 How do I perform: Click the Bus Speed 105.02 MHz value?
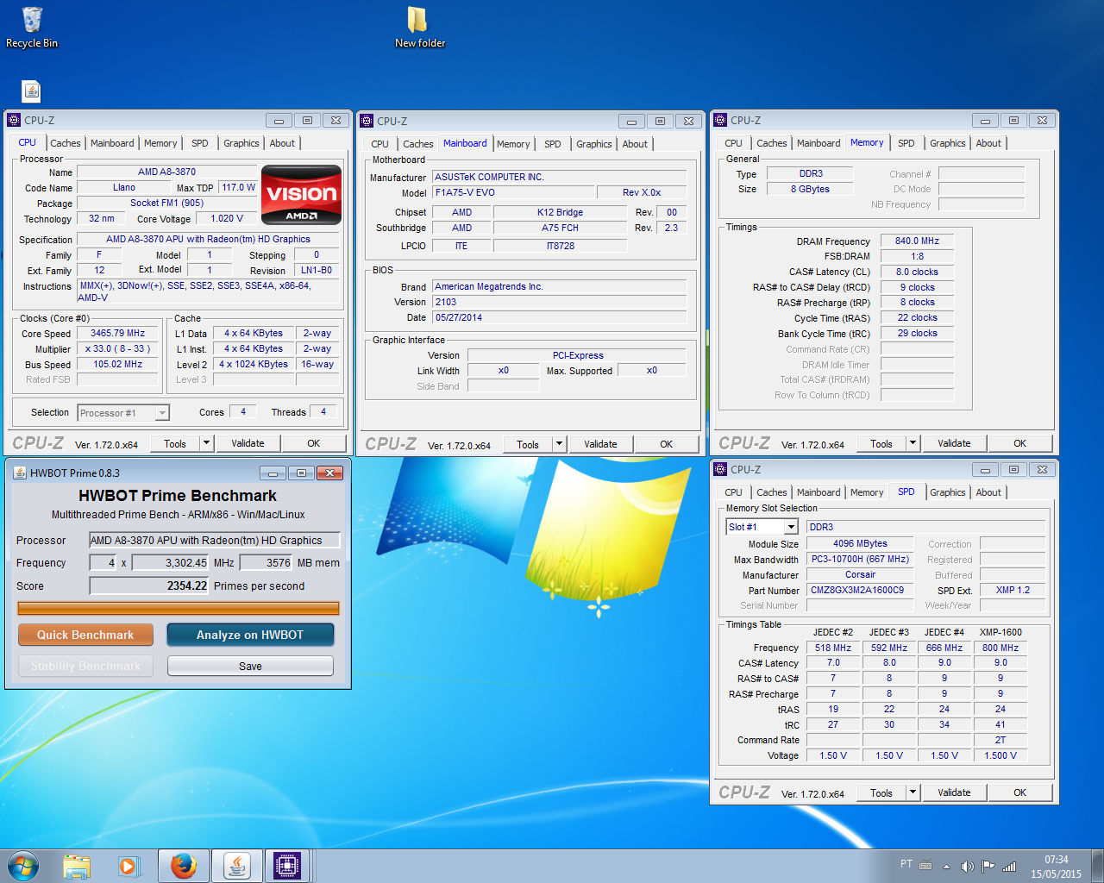118,364
